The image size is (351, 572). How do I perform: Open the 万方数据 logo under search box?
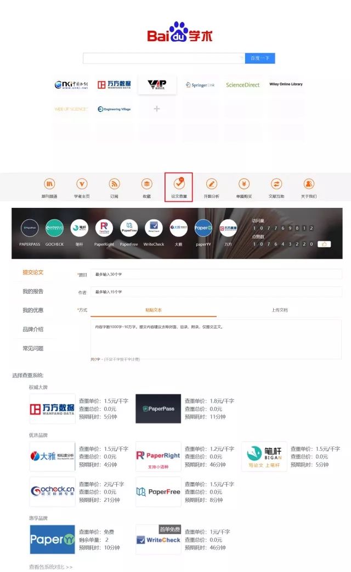point(114,84)
